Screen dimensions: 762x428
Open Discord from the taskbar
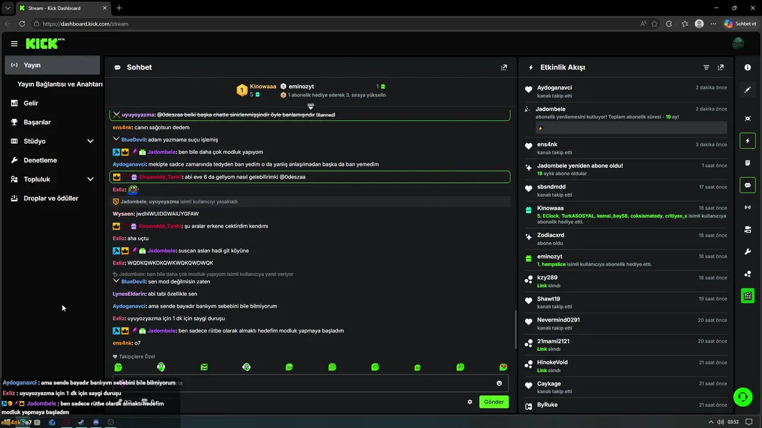pos(96,422)
